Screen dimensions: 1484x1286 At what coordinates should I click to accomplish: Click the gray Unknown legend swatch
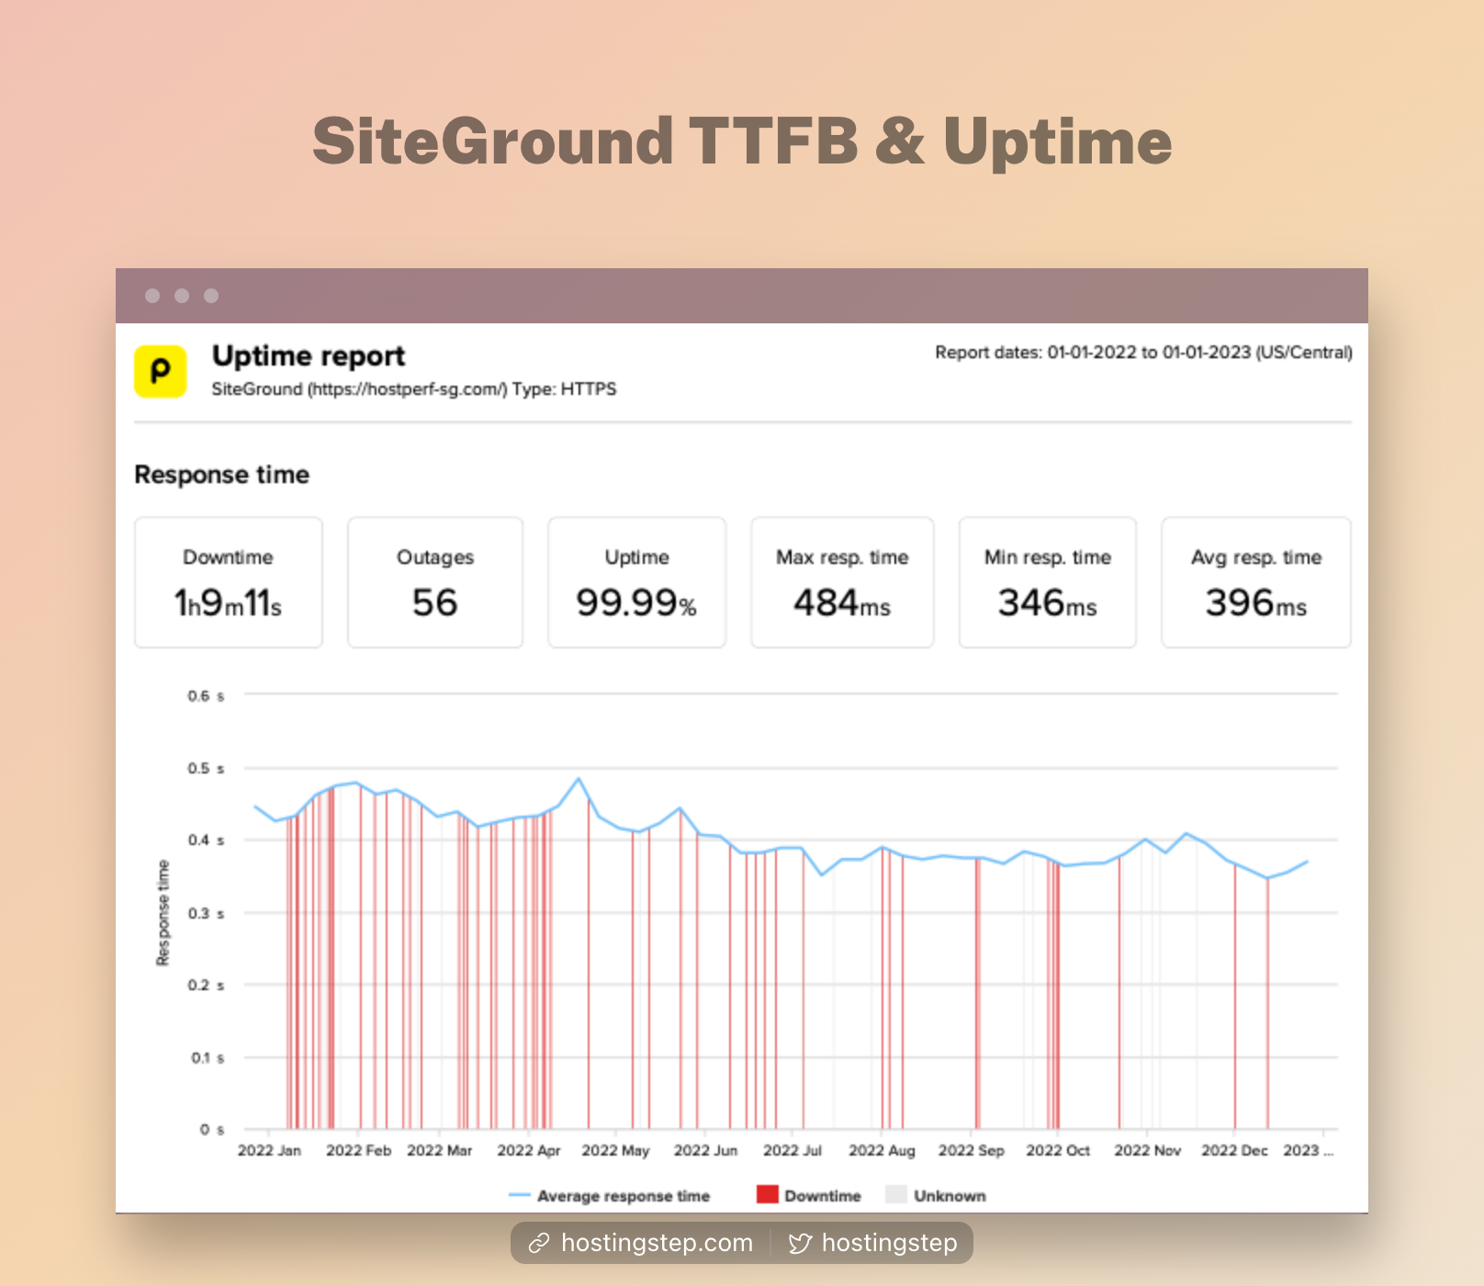coord(896,1194)
